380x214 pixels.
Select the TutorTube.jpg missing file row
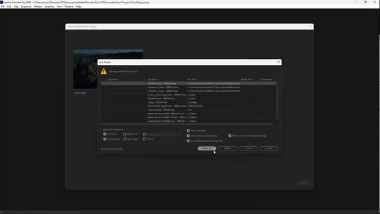[188, 109]
